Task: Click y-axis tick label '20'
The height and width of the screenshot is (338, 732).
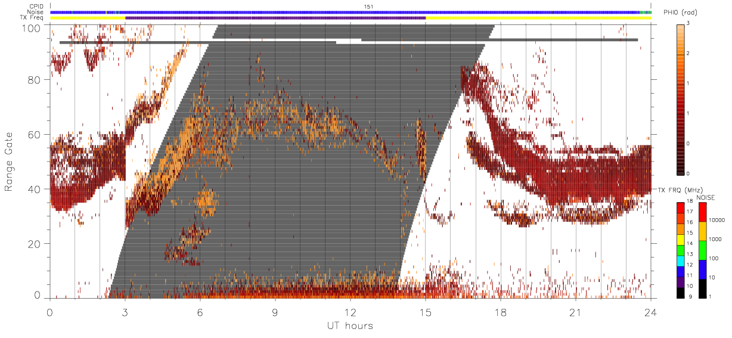Action: 36,243
